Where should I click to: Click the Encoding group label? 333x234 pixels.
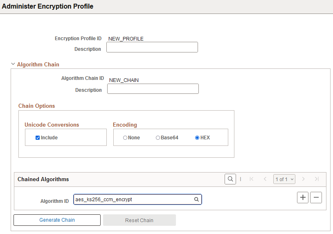125,125
